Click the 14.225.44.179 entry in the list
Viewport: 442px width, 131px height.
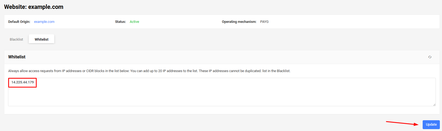pyautogui.click(x=23, y=82)
